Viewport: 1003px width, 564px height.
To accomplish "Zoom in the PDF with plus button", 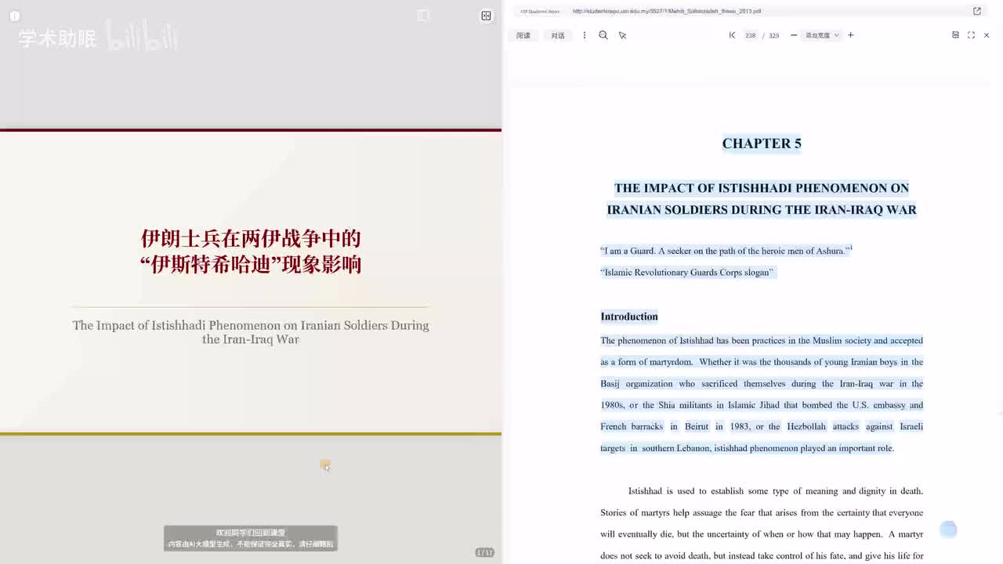I will (851, 35).
